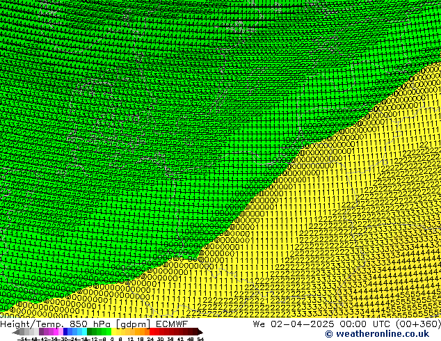Image resolution: width=441 pixels, height=341 pixels.
Task: Click the '(00+360)' forecast hour label
Action: (x=418, y=324)
